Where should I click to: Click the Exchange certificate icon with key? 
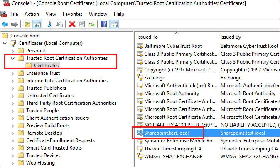(x=140, y=77)
